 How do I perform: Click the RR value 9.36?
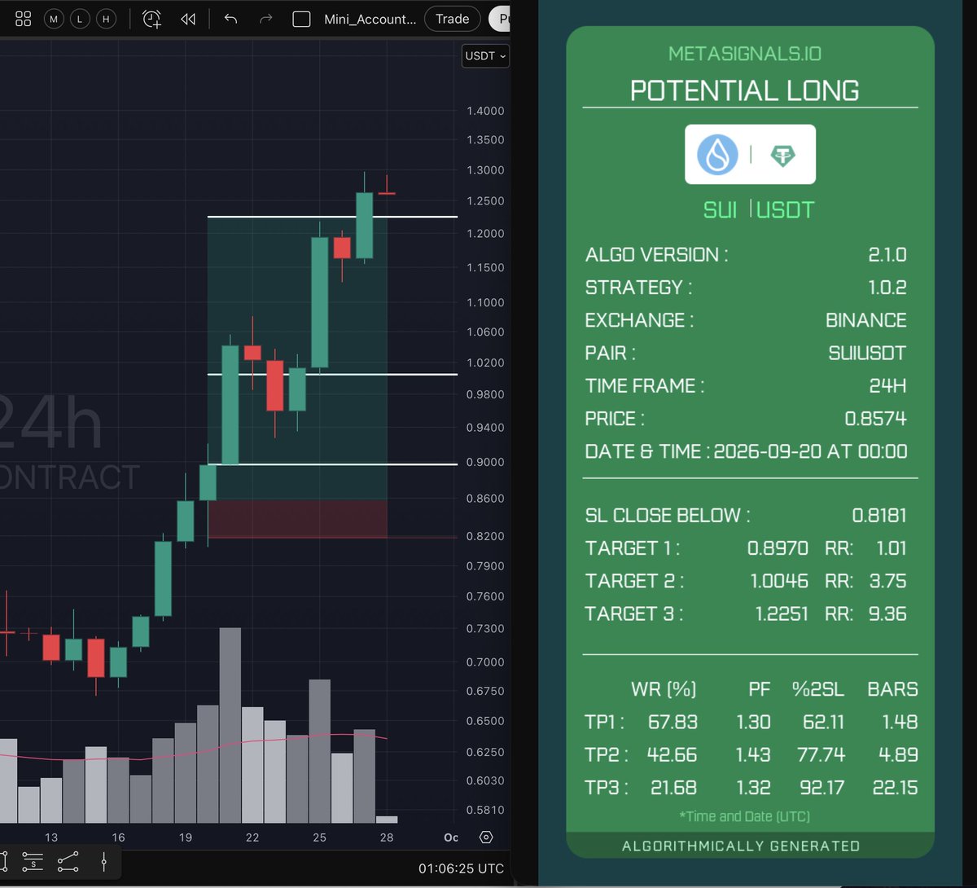(x=887, y=613)
